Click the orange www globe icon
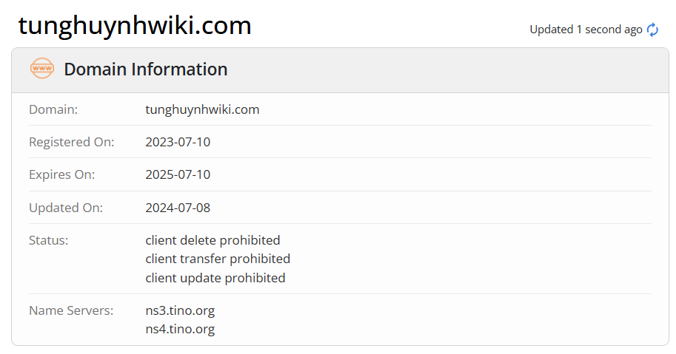This screenshot has width=676, height=354. point(41,69)
